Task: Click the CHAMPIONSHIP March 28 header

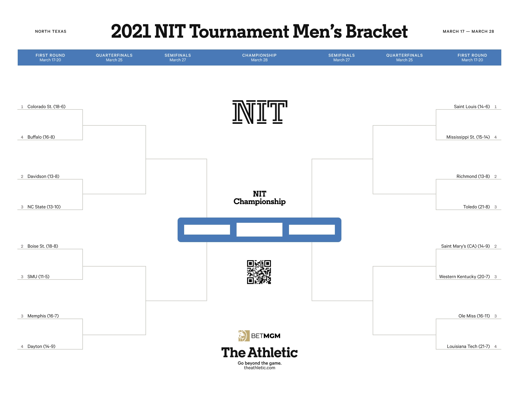Action: 259,57
